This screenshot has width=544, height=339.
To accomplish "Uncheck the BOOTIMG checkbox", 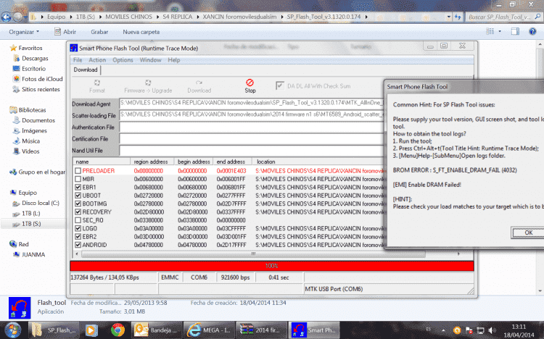I will coord(78,204).
